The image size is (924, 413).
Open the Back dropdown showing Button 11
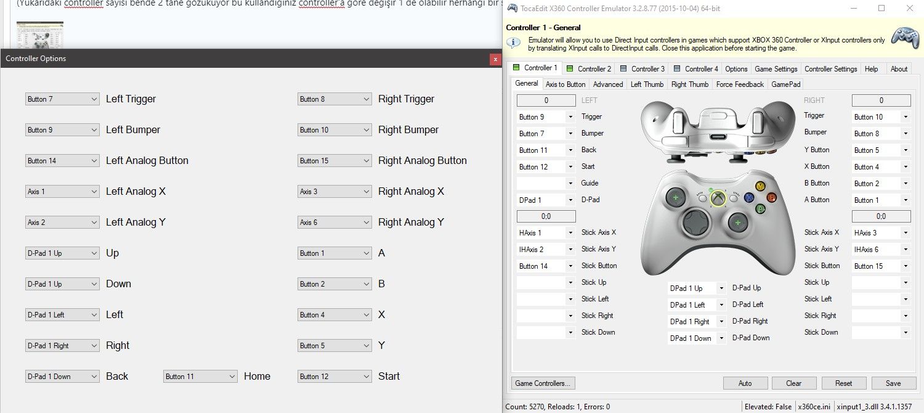tap(546, 150)
